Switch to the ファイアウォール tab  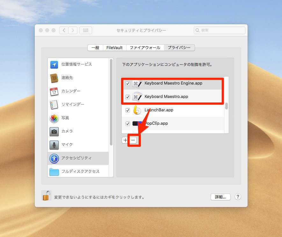(x=145, y=48)
